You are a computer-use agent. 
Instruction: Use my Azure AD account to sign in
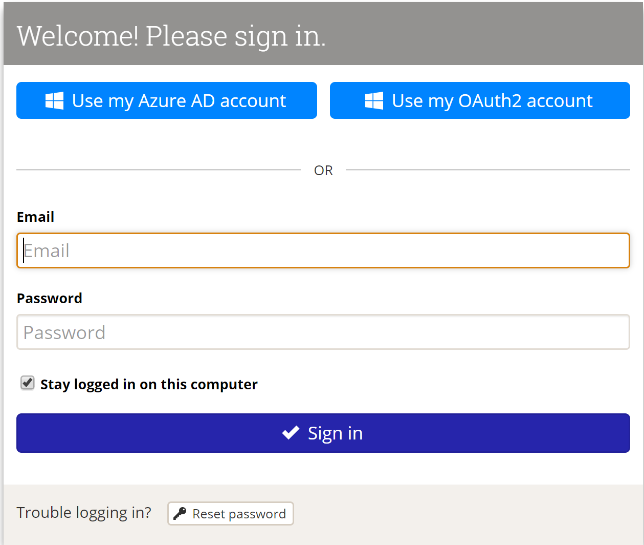click(167, 100)
